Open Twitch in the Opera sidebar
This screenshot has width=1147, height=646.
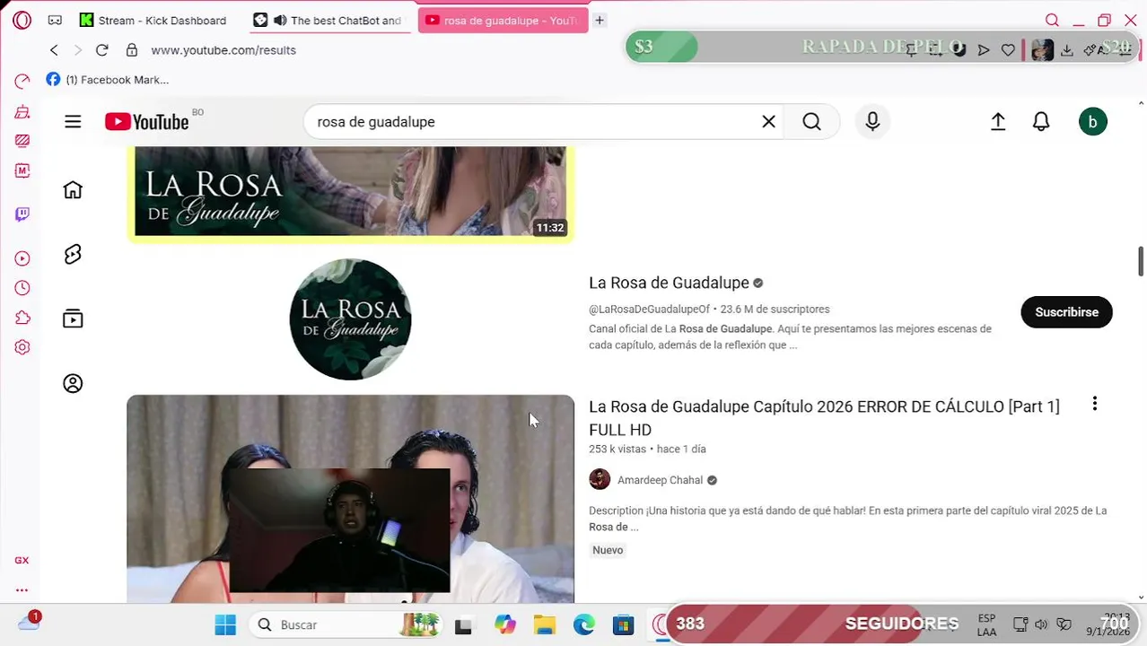[x=22, y=214]
